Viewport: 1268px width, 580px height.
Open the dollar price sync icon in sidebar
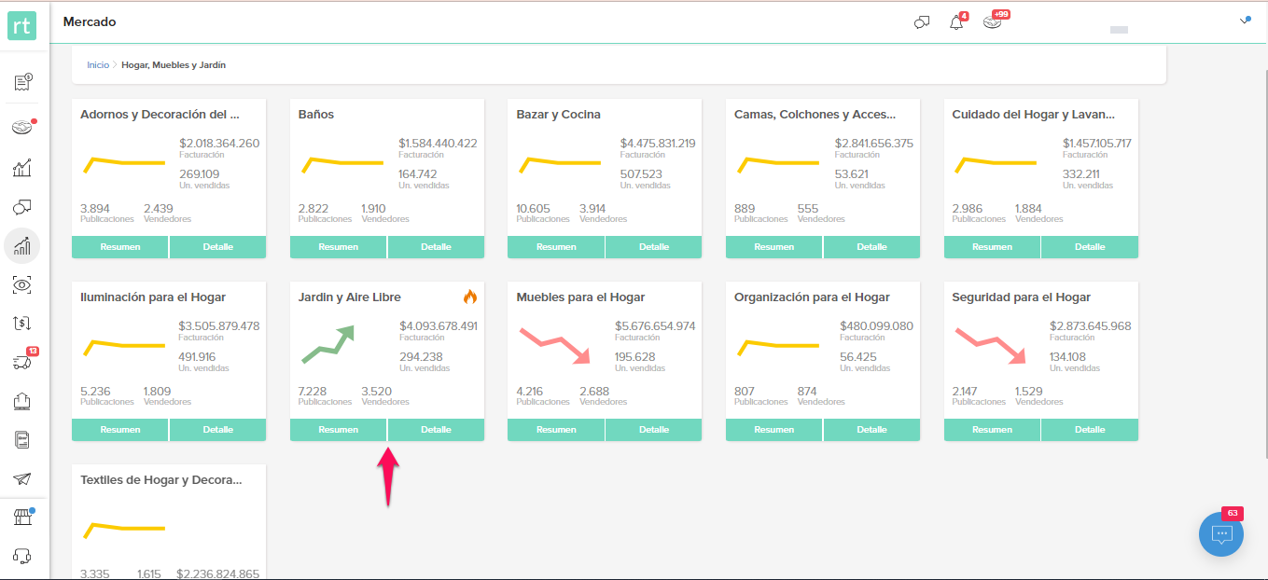(22, 323)
